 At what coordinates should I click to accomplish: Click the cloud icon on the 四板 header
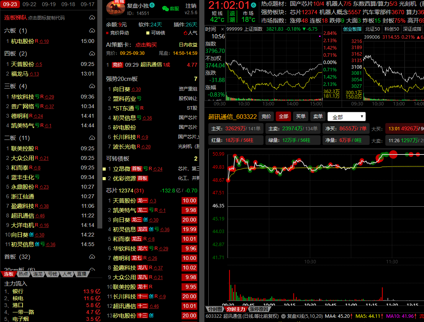click(92, 54)
